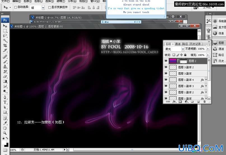Click the foreground color swatch
Viewport: 226px width, 155px height.
pyautogui.click(x=4, y=143)
